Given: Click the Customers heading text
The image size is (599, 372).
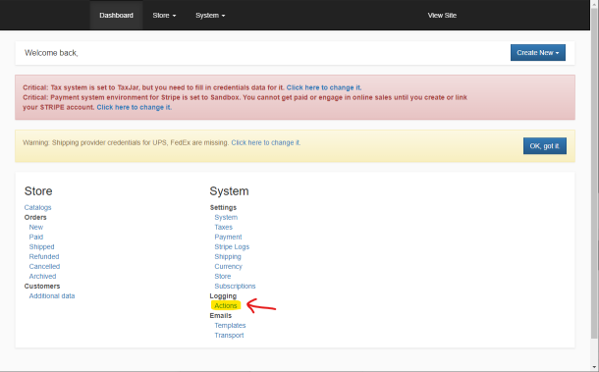Looking at the screenshot, I should pyautogui.click(x=42, y=286).
